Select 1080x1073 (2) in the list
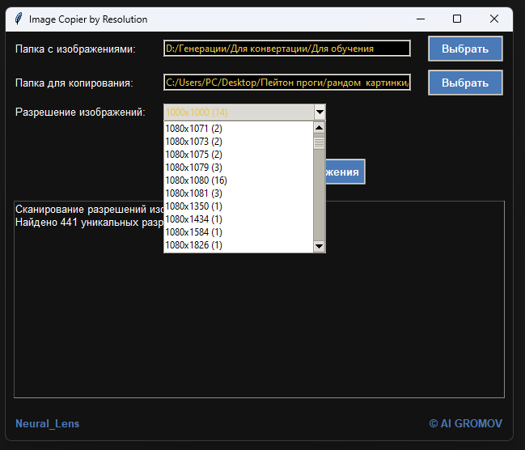Viewport: 525px width, 450px height. tap(239, 142)
